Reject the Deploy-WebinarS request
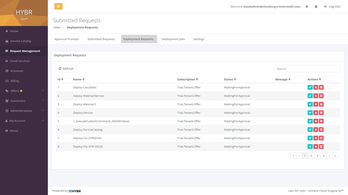 316,104
